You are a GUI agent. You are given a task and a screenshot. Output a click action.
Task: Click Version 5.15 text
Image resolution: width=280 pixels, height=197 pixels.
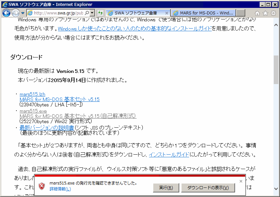click(70, 71)
